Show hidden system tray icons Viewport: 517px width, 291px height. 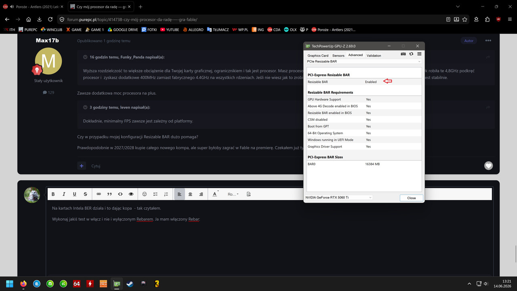(x=469, y=284)
